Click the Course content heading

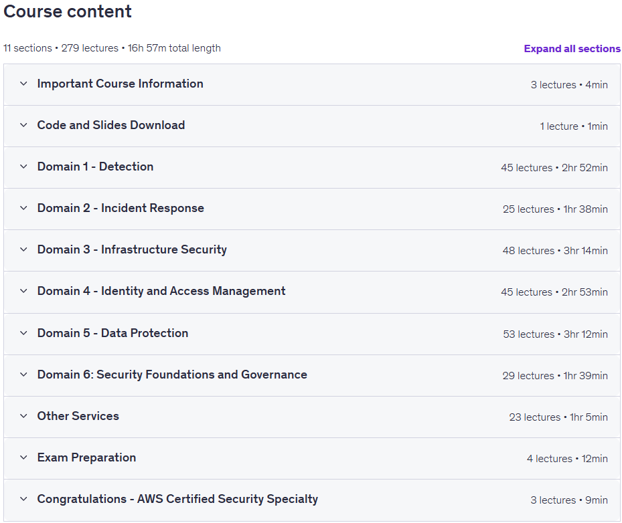click(x=68, y=11)
